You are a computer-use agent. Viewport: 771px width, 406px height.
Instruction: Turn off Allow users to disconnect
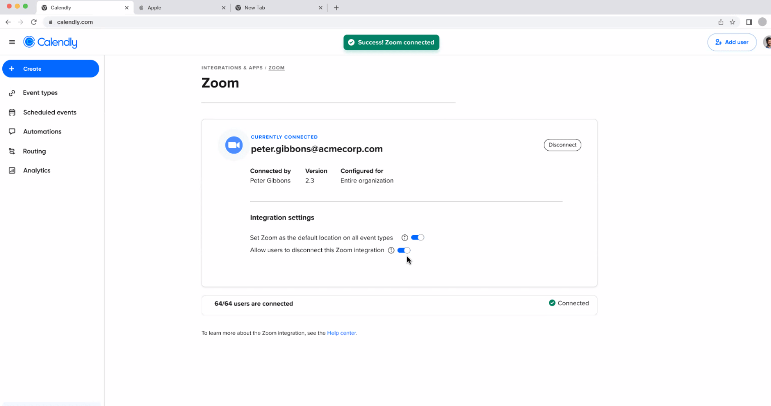pos(404,250)
